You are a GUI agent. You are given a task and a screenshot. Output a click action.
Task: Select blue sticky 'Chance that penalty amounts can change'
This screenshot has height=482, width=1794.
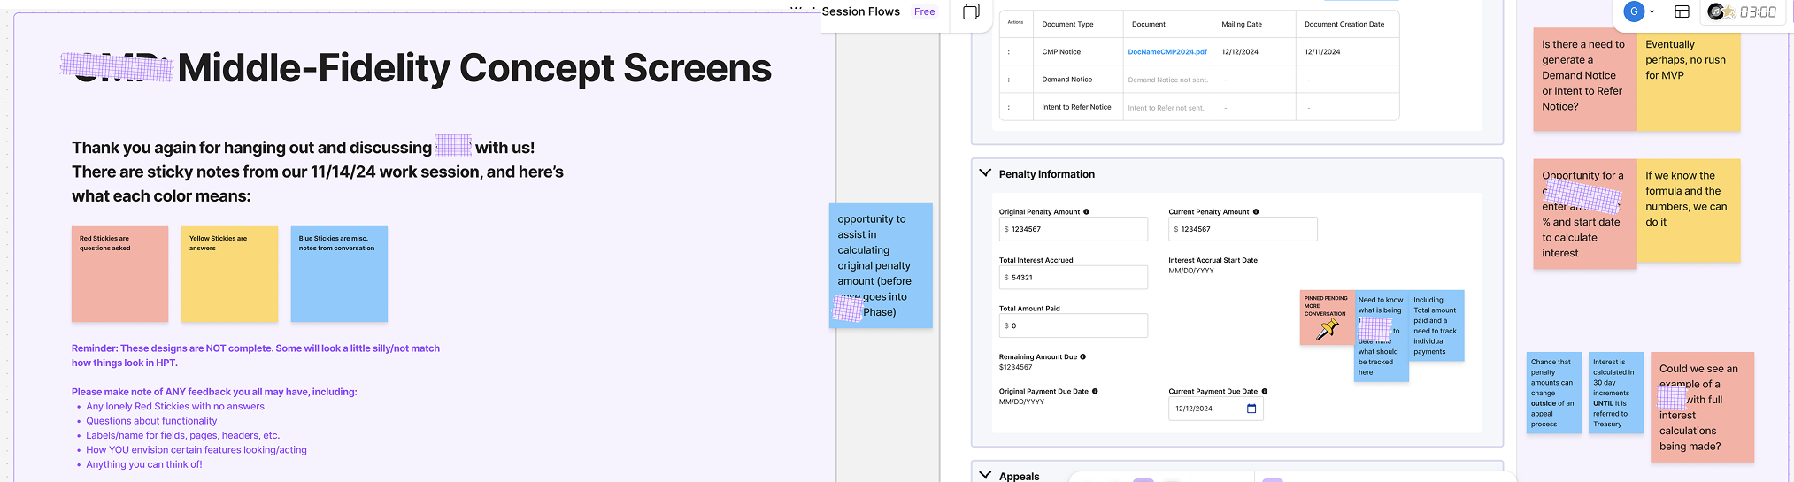click(1554, 393)
